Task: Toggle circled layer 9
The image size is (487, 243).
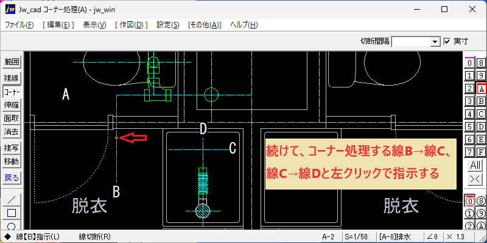Action: [481, 214]
